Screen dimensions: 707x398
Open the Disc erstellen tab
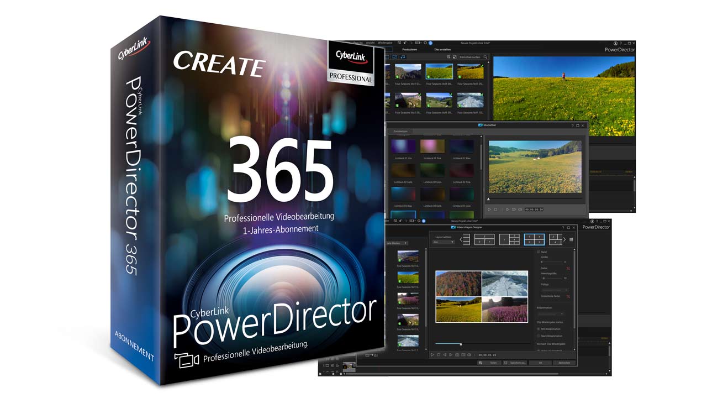click(x=442, y=50)
